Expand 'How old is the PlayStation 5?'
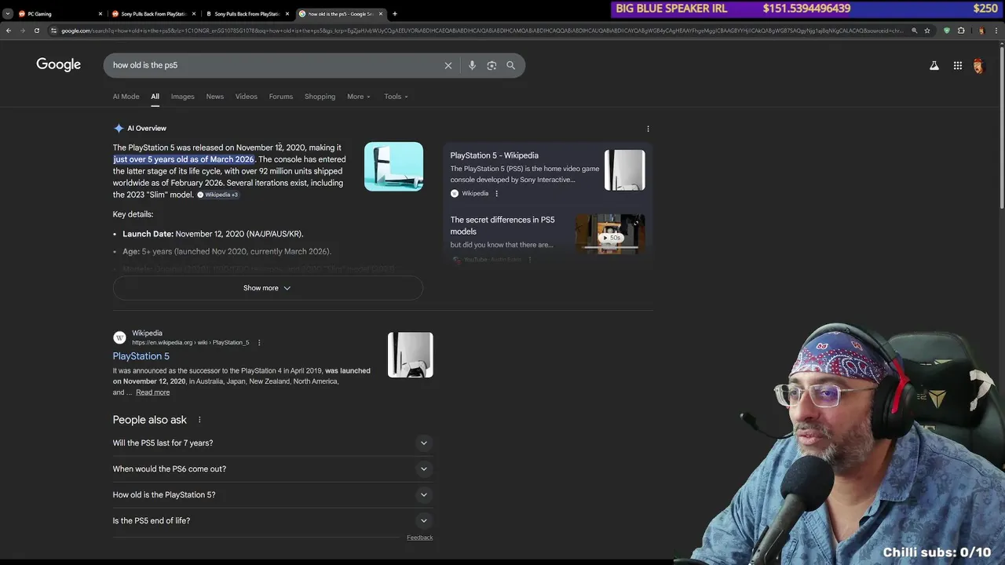Image resolution: width=1005 pixels, height=565 pixels. (272, 495)
